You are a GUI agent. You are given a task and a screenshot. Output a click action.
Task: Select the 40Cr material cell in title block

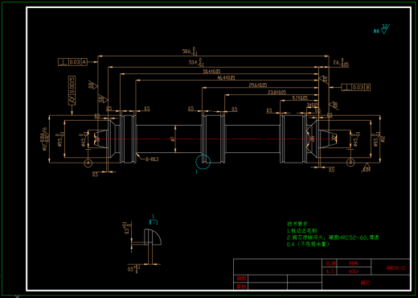354,271
